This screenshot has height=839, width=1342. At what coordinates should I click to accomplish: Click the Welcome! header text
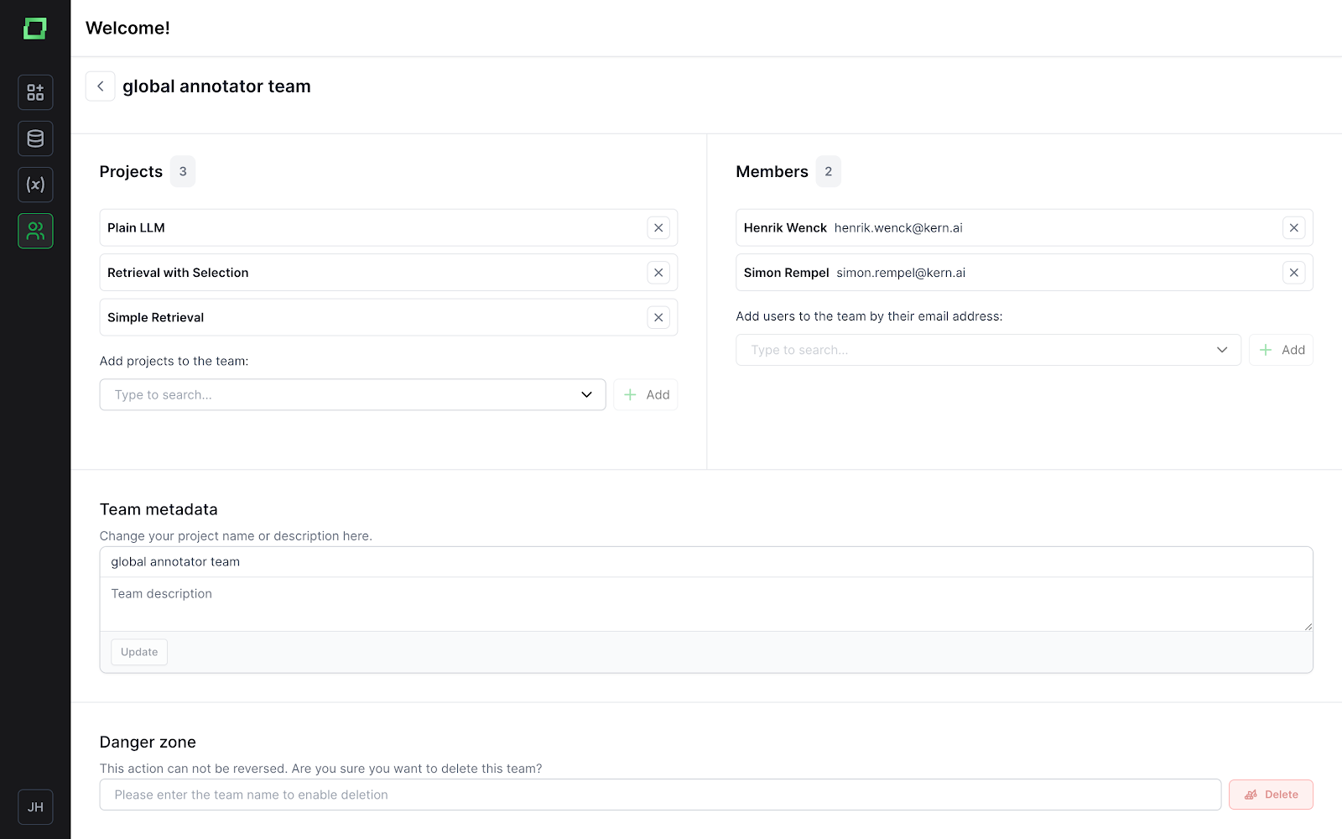(127, 28)
